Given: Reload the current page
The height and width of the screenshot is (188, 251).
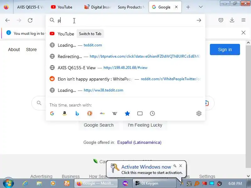Looking at the screenshot, I should (x=30, y=20).
